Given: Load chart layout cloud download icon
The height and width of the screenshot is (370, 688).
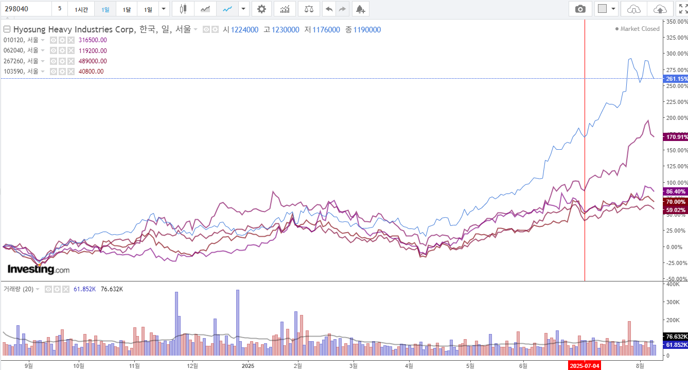Looking at the screenshot, I should click(x=634, y=9).
